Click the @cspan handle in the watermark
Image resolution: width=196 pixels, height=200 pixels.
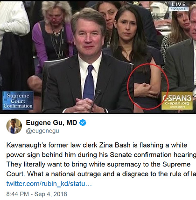click(x=177, y=107)
